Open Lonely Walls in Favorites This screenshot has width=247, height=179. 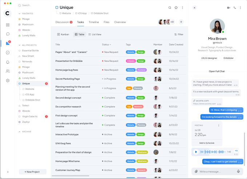(x=29, y=36)
